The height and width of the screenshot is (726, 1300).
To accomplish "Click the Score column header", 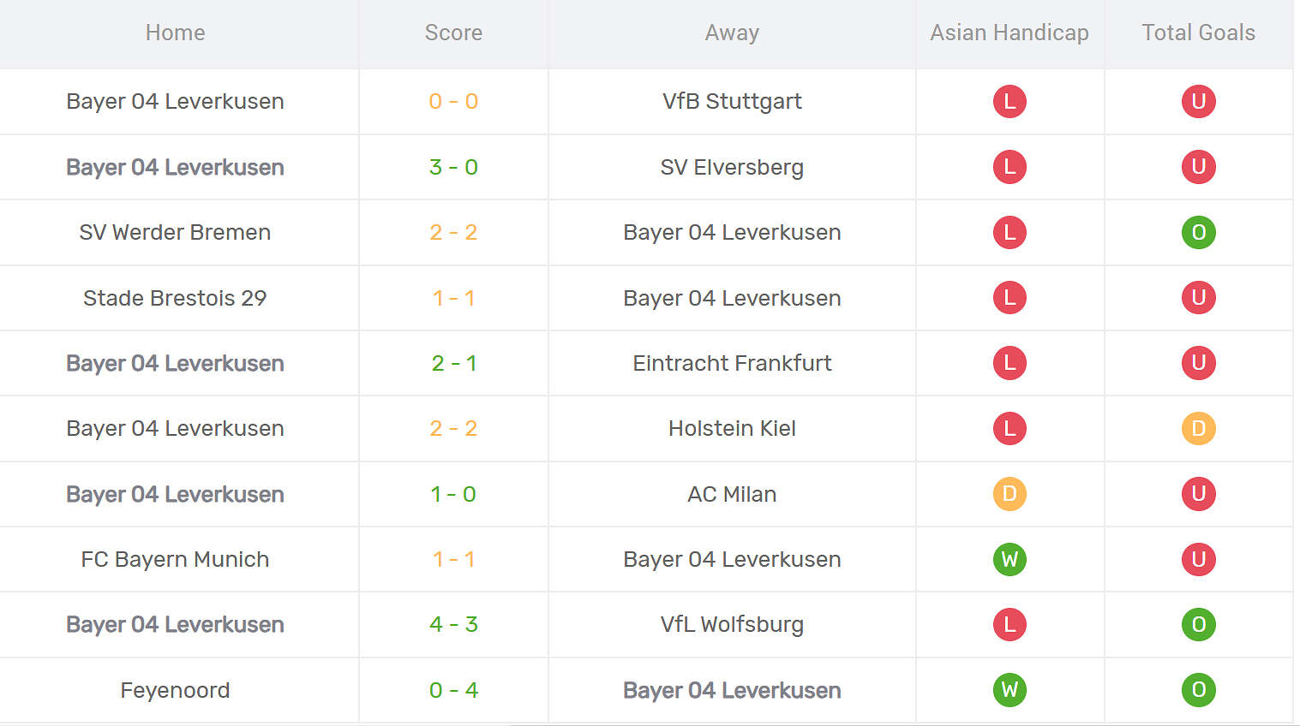I will (x=453, y=33).
